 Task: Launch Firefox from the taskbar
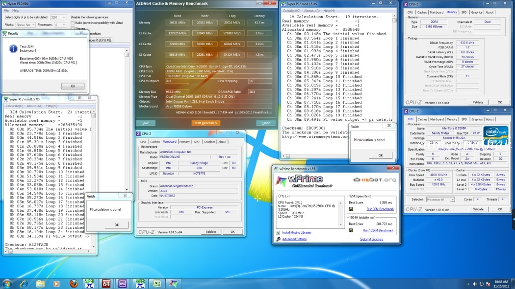pos(74,284)
